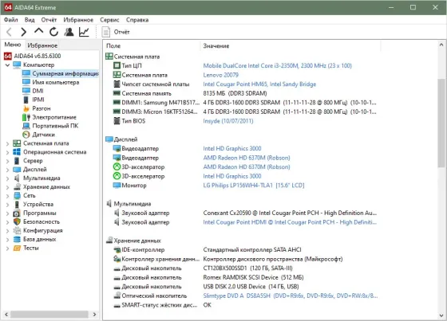Click the horizontal scrollbar thumb of the tree panel
The height and width of the screenshot is (321, 447).
click(x=49, y=315)
